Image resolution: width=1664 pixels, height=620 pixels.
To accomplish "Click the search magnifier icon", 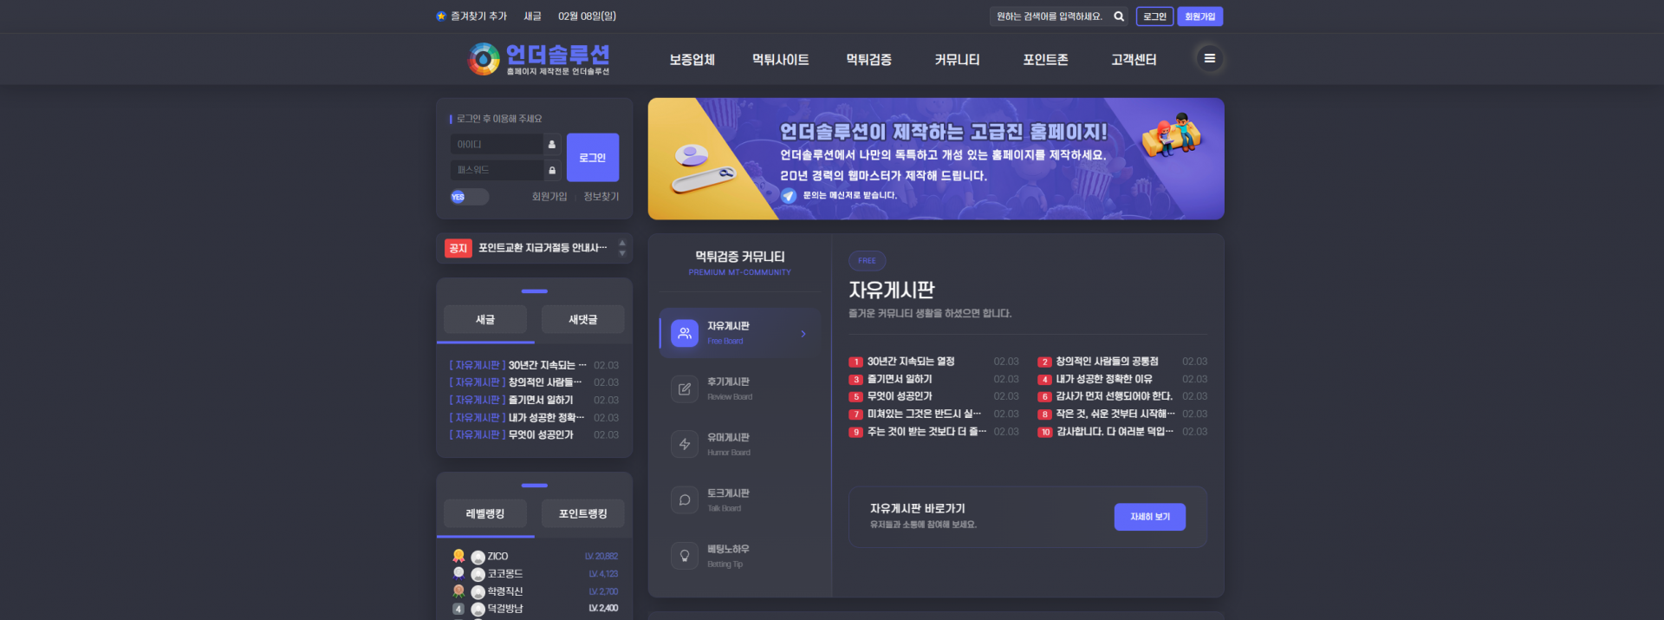I will [x=1119, y=16].
